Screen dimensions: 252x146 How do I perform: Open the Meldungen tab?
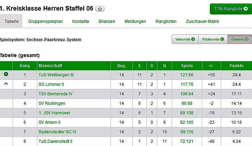135,21
